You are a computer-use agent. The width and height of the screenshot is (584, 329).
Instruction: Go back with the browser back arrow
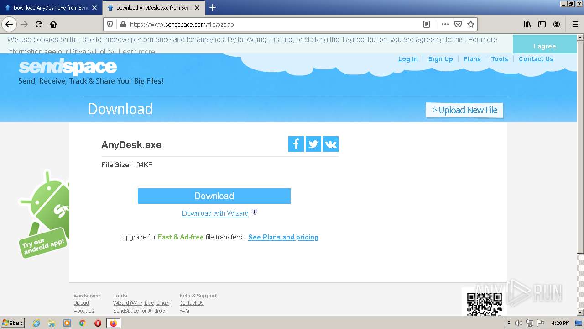coord(9,24)
